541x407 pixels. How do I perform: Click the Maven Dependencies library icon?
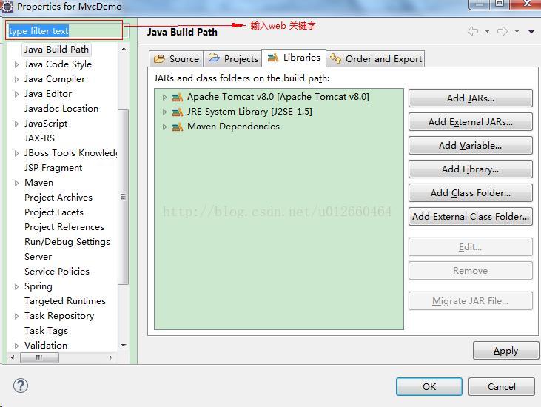click(x=178, y=127)
